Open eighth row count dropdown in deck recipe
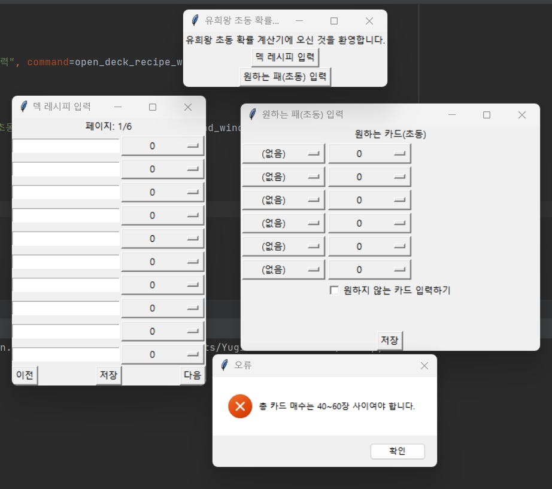The image size is (552, 489). point(163,308)
